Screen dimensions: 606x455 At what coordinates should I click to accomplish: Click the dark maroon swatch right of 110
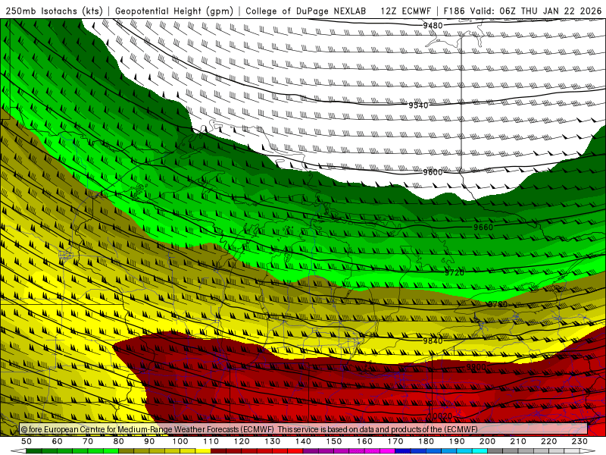pos(218,451)
